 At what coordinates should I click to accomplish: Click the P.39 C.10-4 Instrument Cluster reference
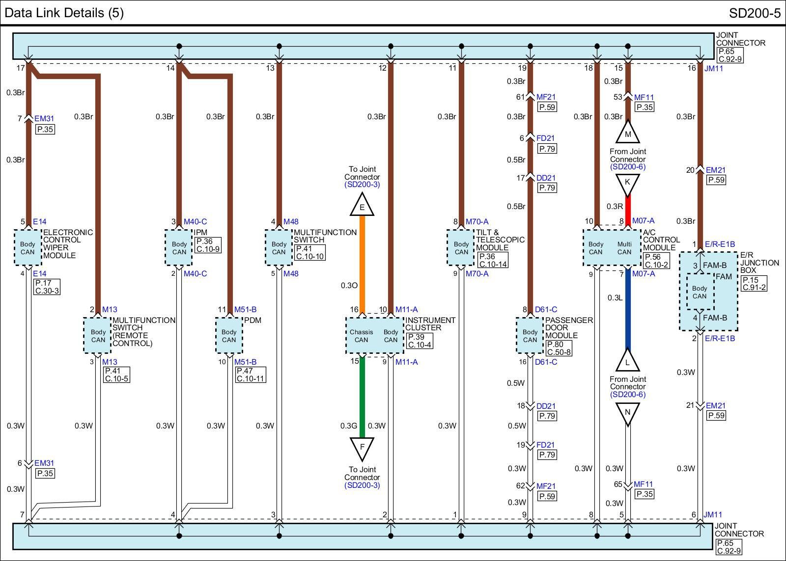[420, 341]
